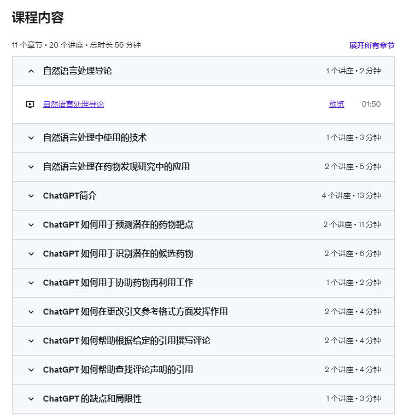The height and width of the screenshot is (418, 403).
Task: Collapse the 自然语言处理导论 section chevron
Action: click(31, 71)
